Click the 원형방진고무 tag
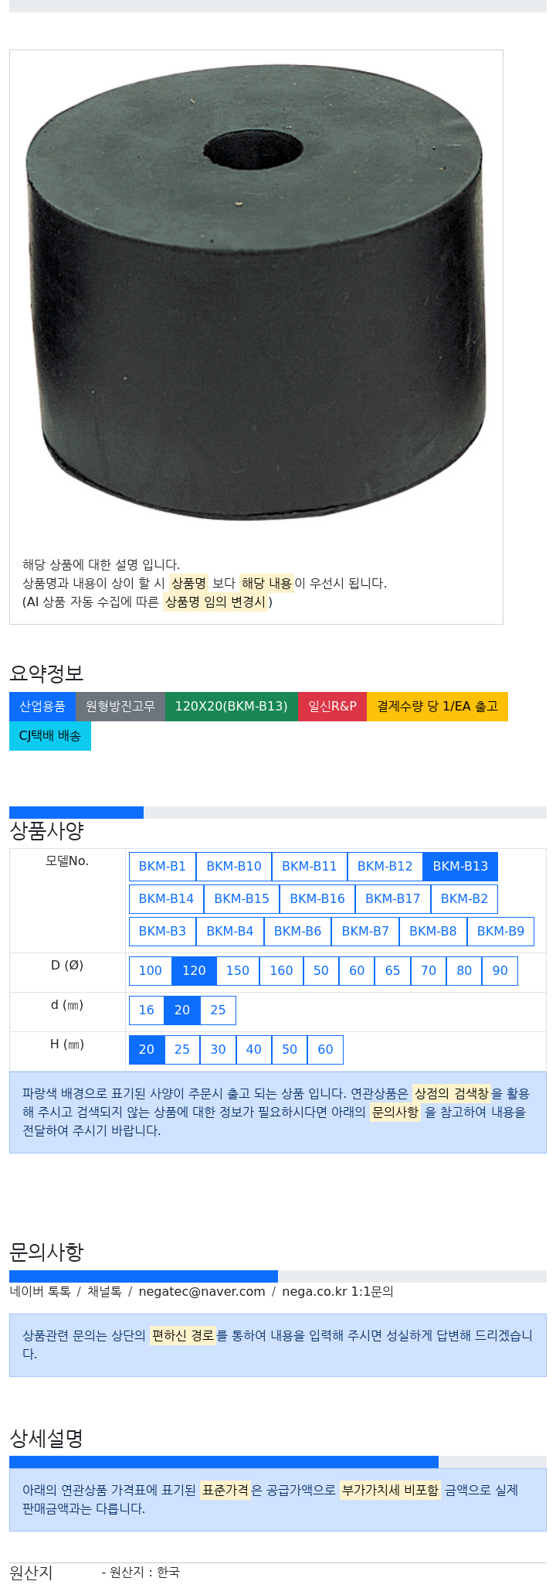This screenshot has height=1588, width=556. point(120,707)
